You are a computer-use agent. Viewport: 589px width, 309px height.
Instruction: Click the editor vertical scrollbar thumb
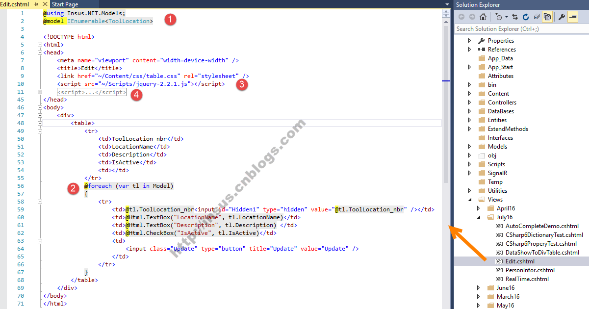tap(446, 104)
